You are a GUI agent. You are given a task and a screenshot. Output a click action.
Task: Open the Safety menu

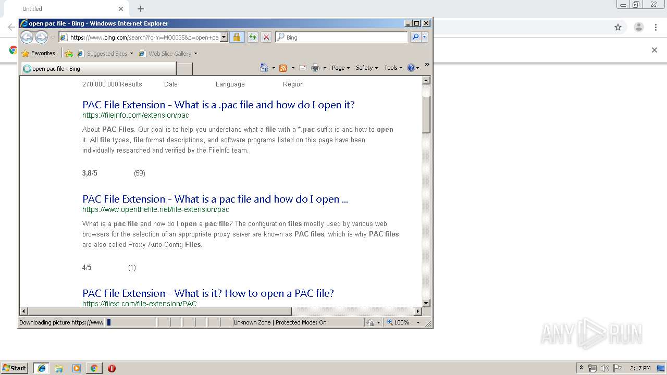(x=367, y=68)
